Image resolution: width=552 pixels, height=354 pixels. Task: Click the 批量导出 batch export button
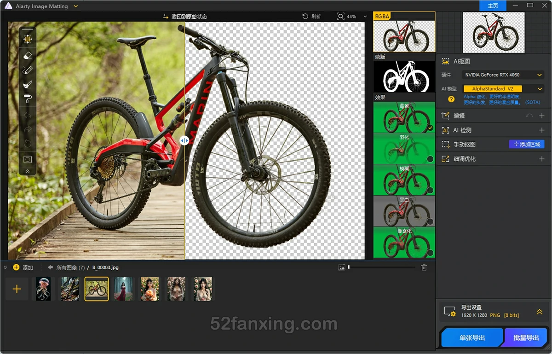526,338
